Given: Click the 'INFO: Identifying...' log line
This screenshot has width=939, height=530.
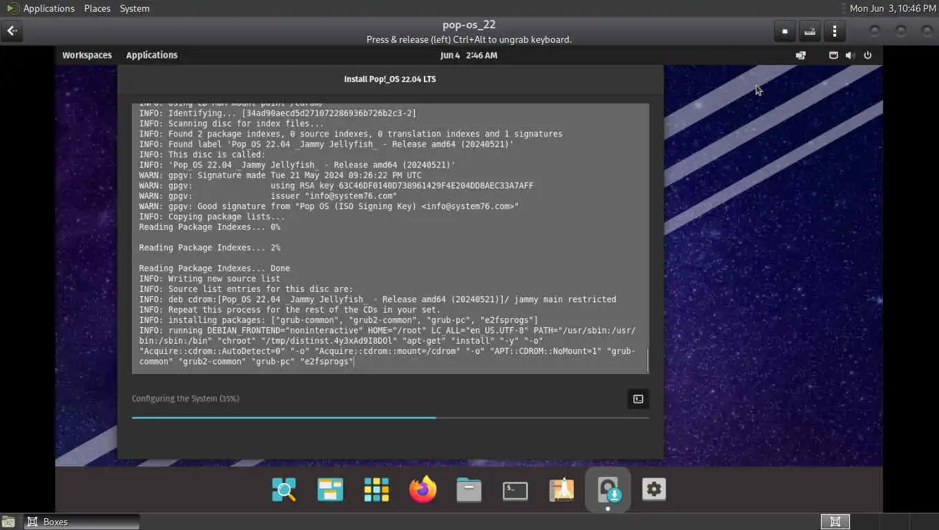Looking at the screenshot, I should click(278, 113).
